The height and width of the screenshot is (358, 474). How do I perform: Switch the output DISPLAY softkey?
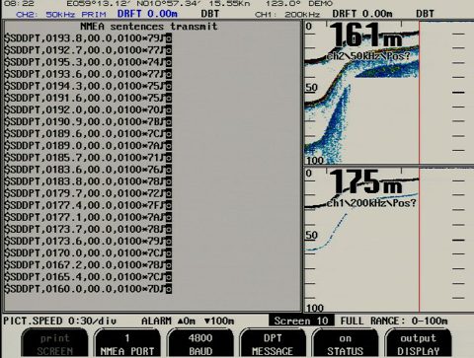418,343
